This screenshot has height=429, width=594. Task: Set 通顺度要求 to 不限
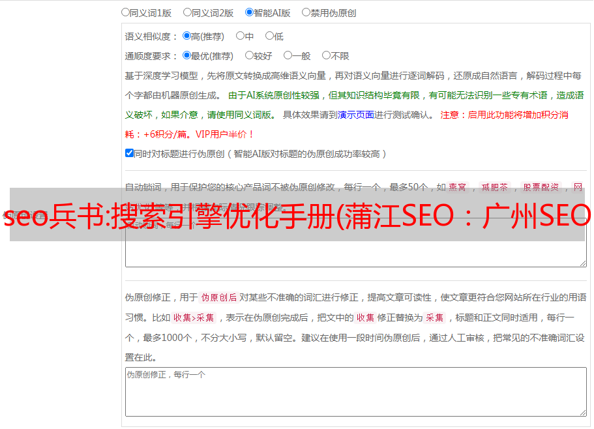coord(326,55)
